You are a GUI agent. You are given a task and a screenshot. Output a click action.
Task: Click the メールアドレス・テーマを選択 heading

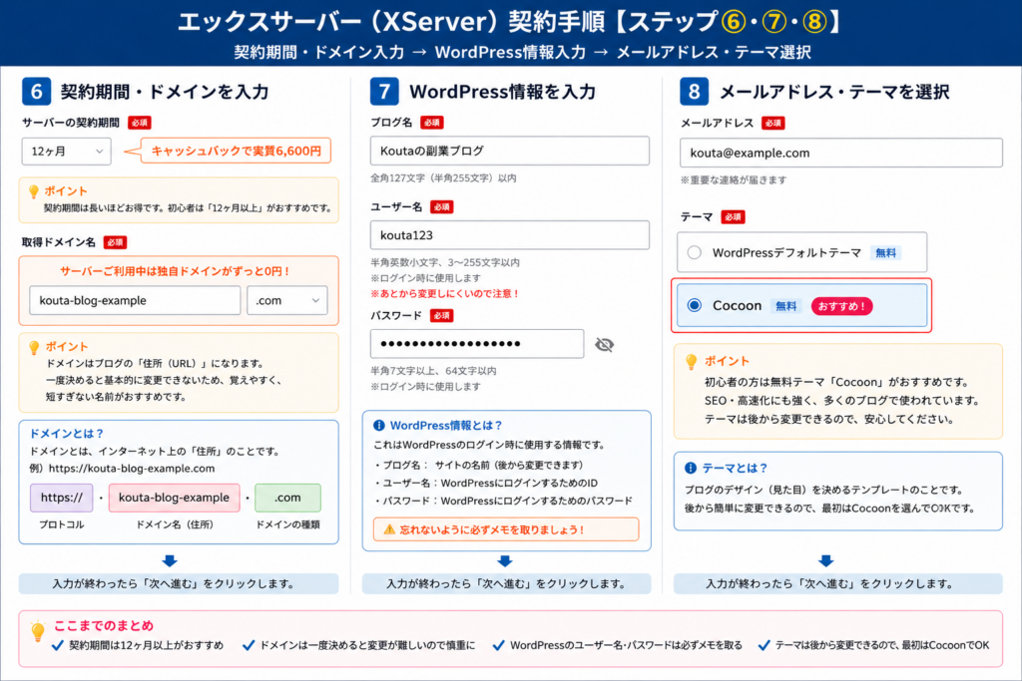[x=835, y=92]
